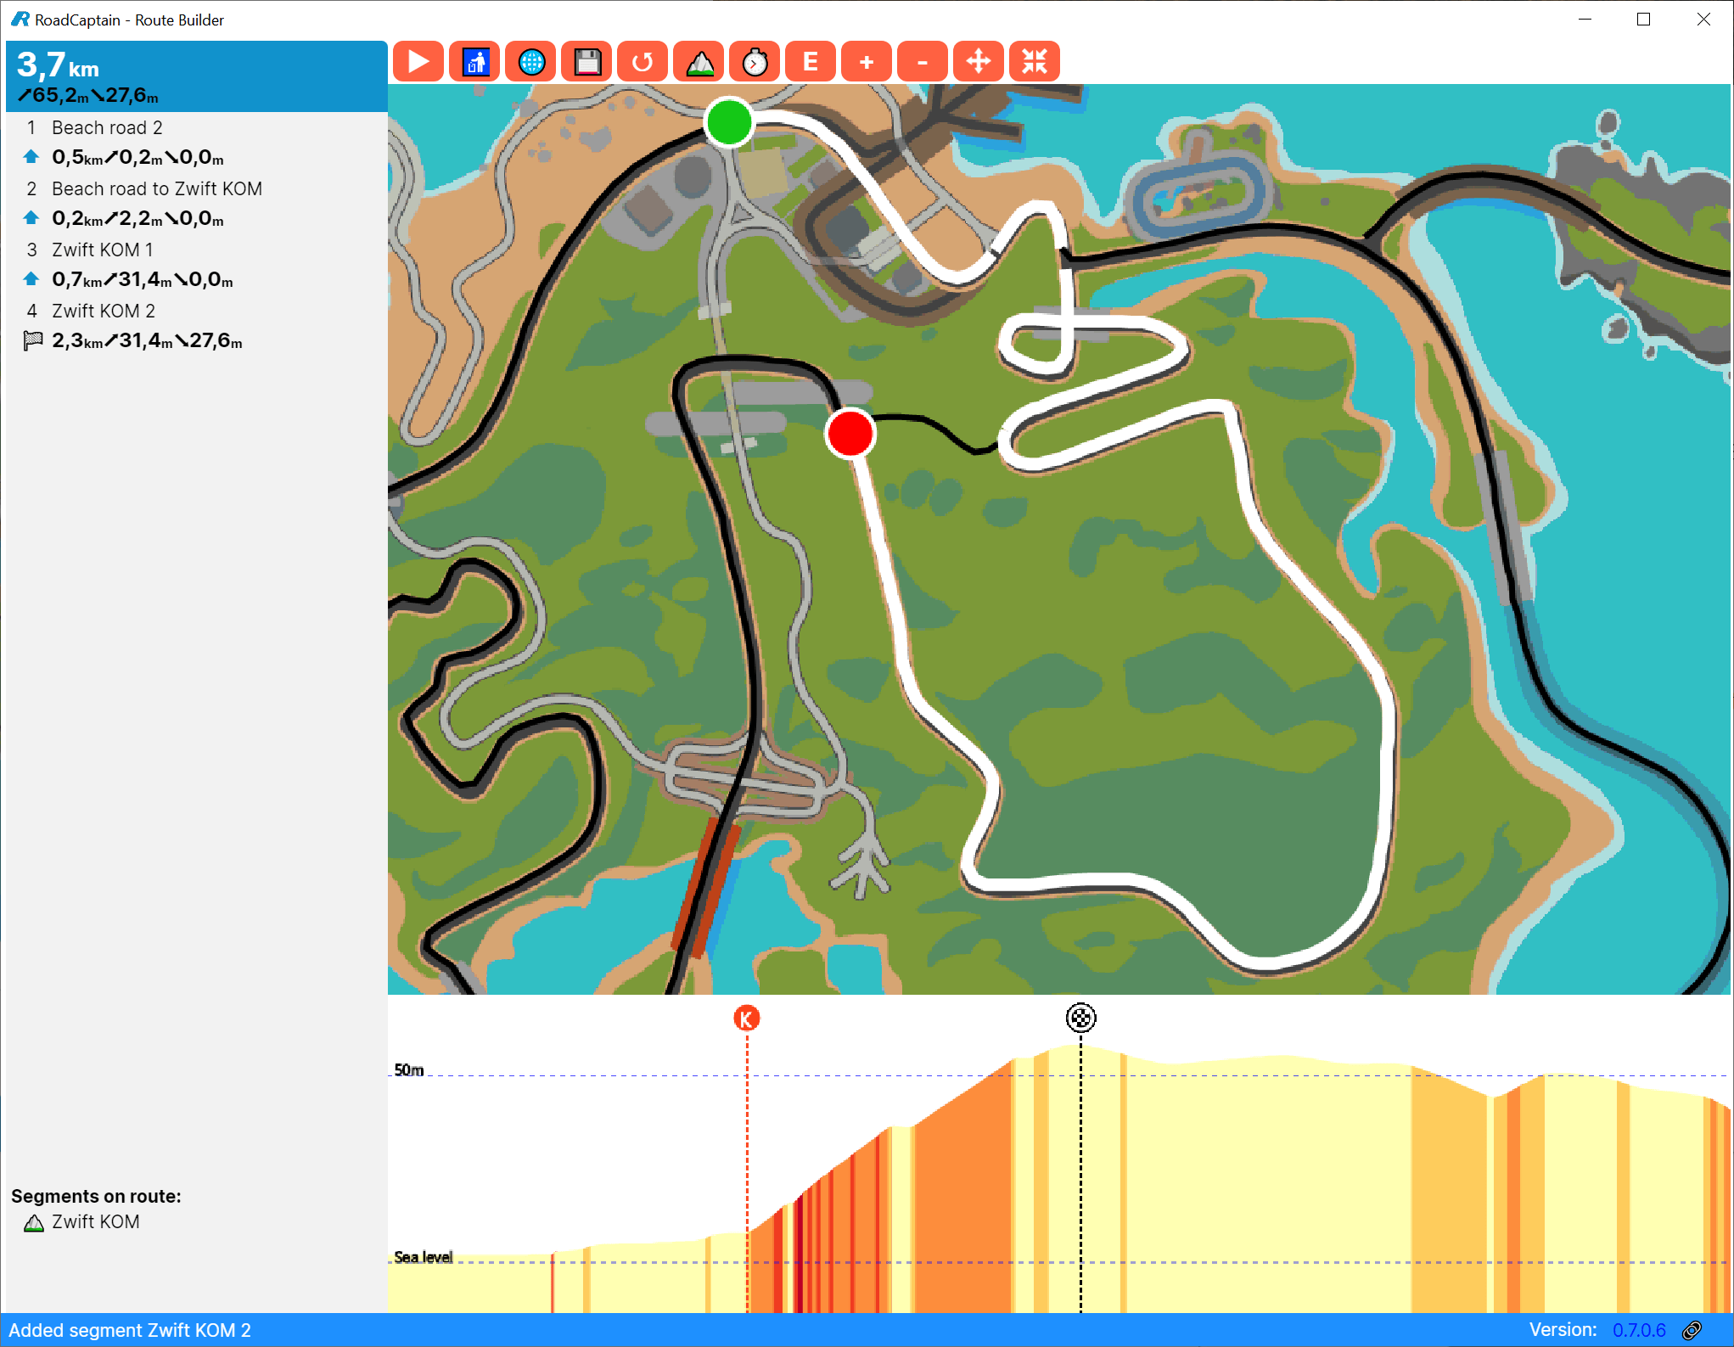This screenshot has width=1734, height=1347.
Task: Zoom in on the map
Action: tap(866, 60)
